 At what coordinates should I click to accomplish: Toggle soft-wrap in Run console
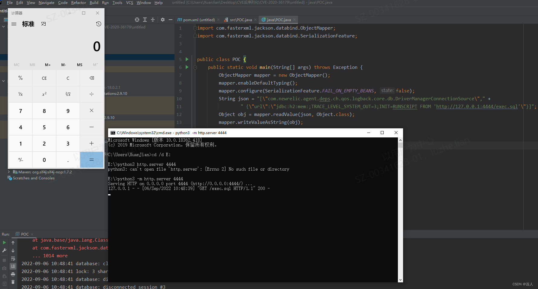point(13,258)
